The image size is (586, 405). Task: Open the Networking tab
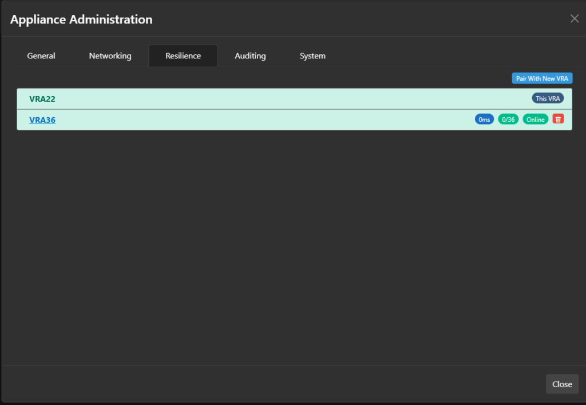pyautogui.click(x=110, y=55)
